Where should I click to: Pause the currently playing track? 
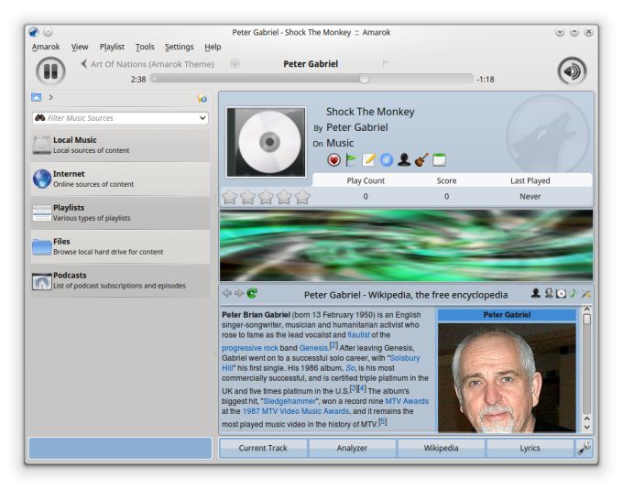(50, 71)
